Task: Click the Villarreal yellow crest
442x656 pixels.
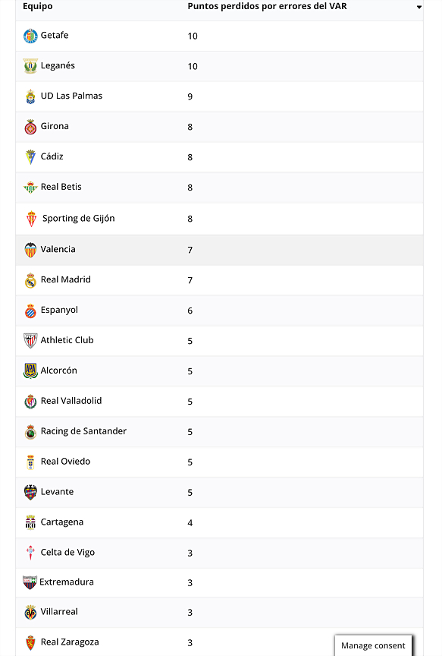Action: (30, 613)
